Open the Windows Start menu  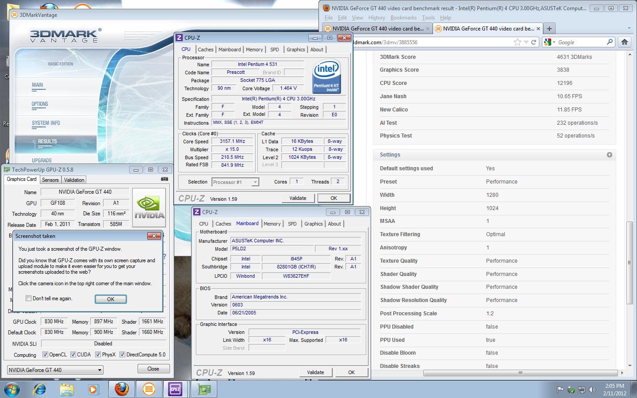(12, 389)
